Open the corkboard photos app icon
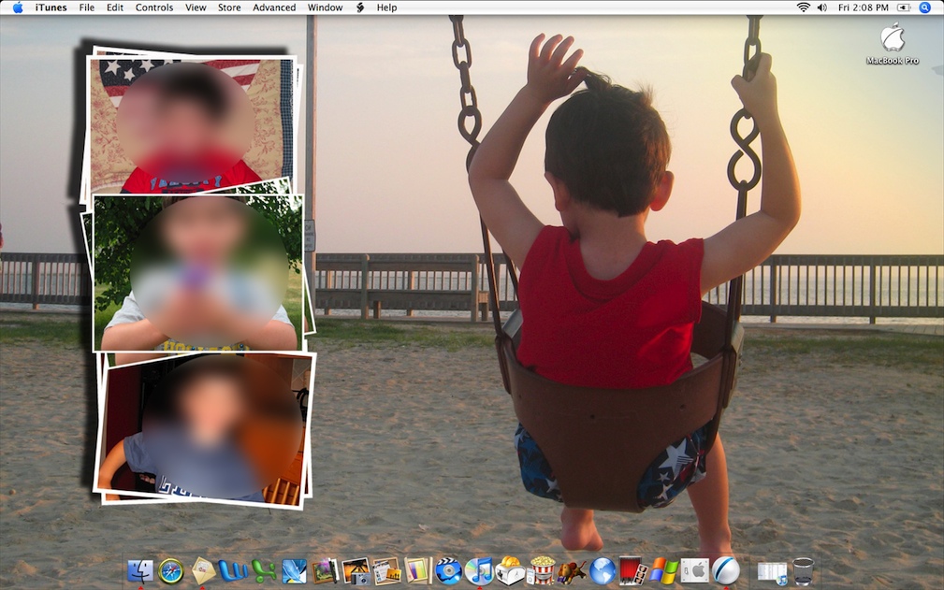The height and width of the screenshot is (590, 944). (386, 570)
